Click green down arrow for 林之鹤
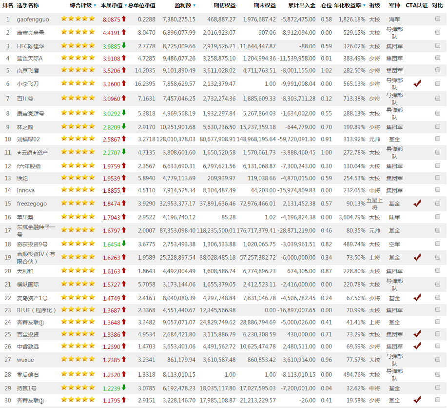This screenshot has width=447, height=408. pyautogui.click(x=124, y=126)
